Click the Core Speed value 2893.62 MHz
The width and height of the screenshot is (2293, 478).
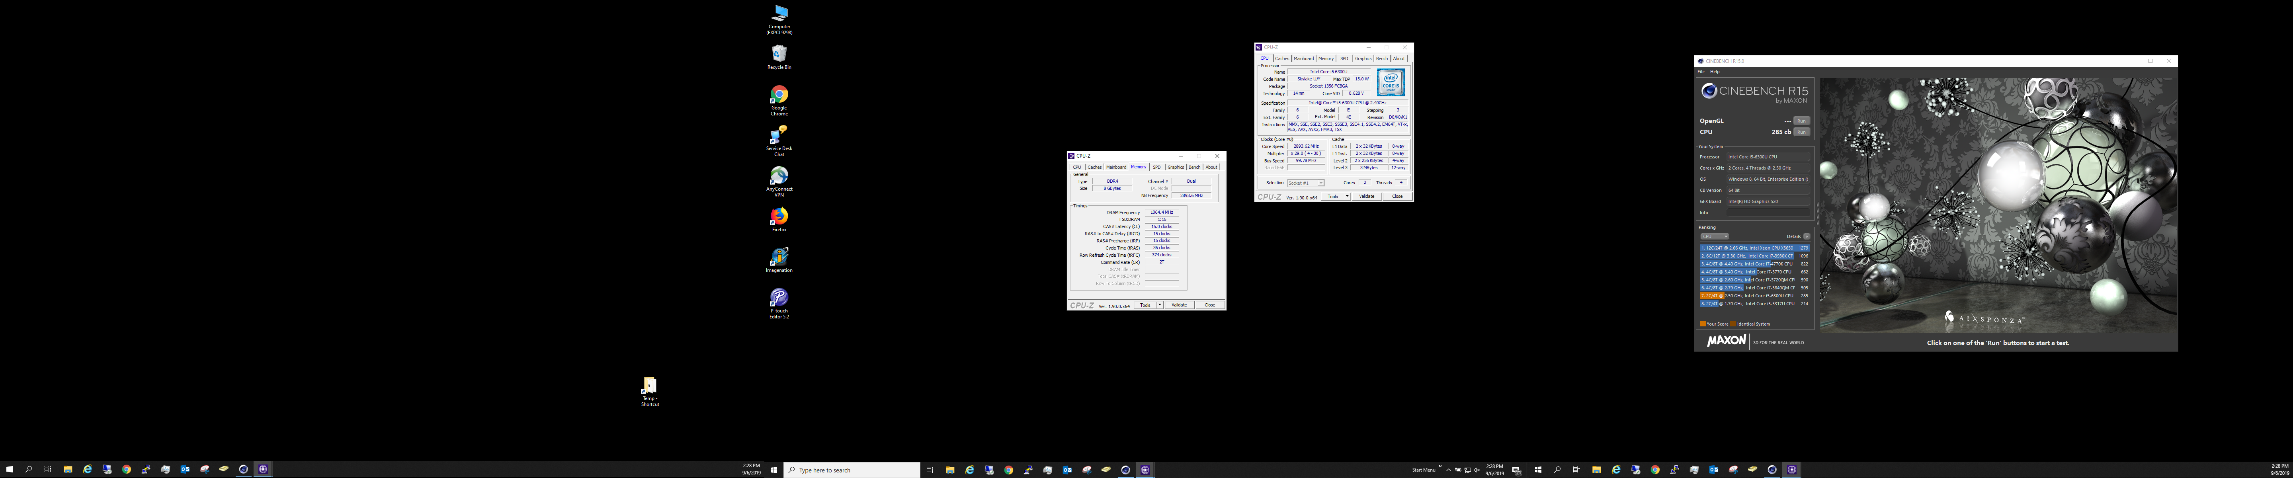pyautogui.click(x=1307, y=146)
